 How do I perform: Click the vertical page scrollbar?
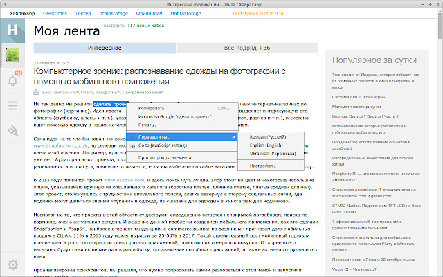coord(439,138)
